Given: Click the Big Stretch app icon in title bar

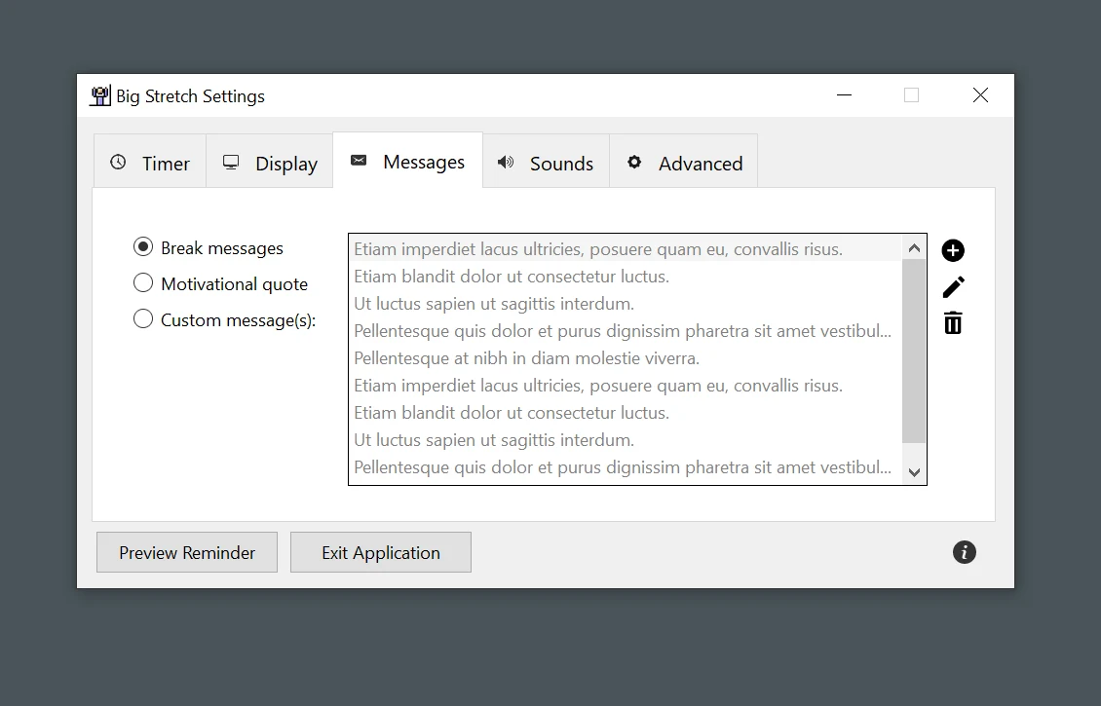Looking at the screenshot, I should pos(100,95).
